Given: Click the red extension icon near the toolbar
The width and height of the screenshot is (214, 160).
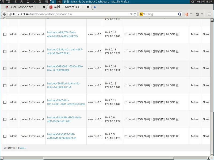Looking at the screenshot, I should 186,14.
